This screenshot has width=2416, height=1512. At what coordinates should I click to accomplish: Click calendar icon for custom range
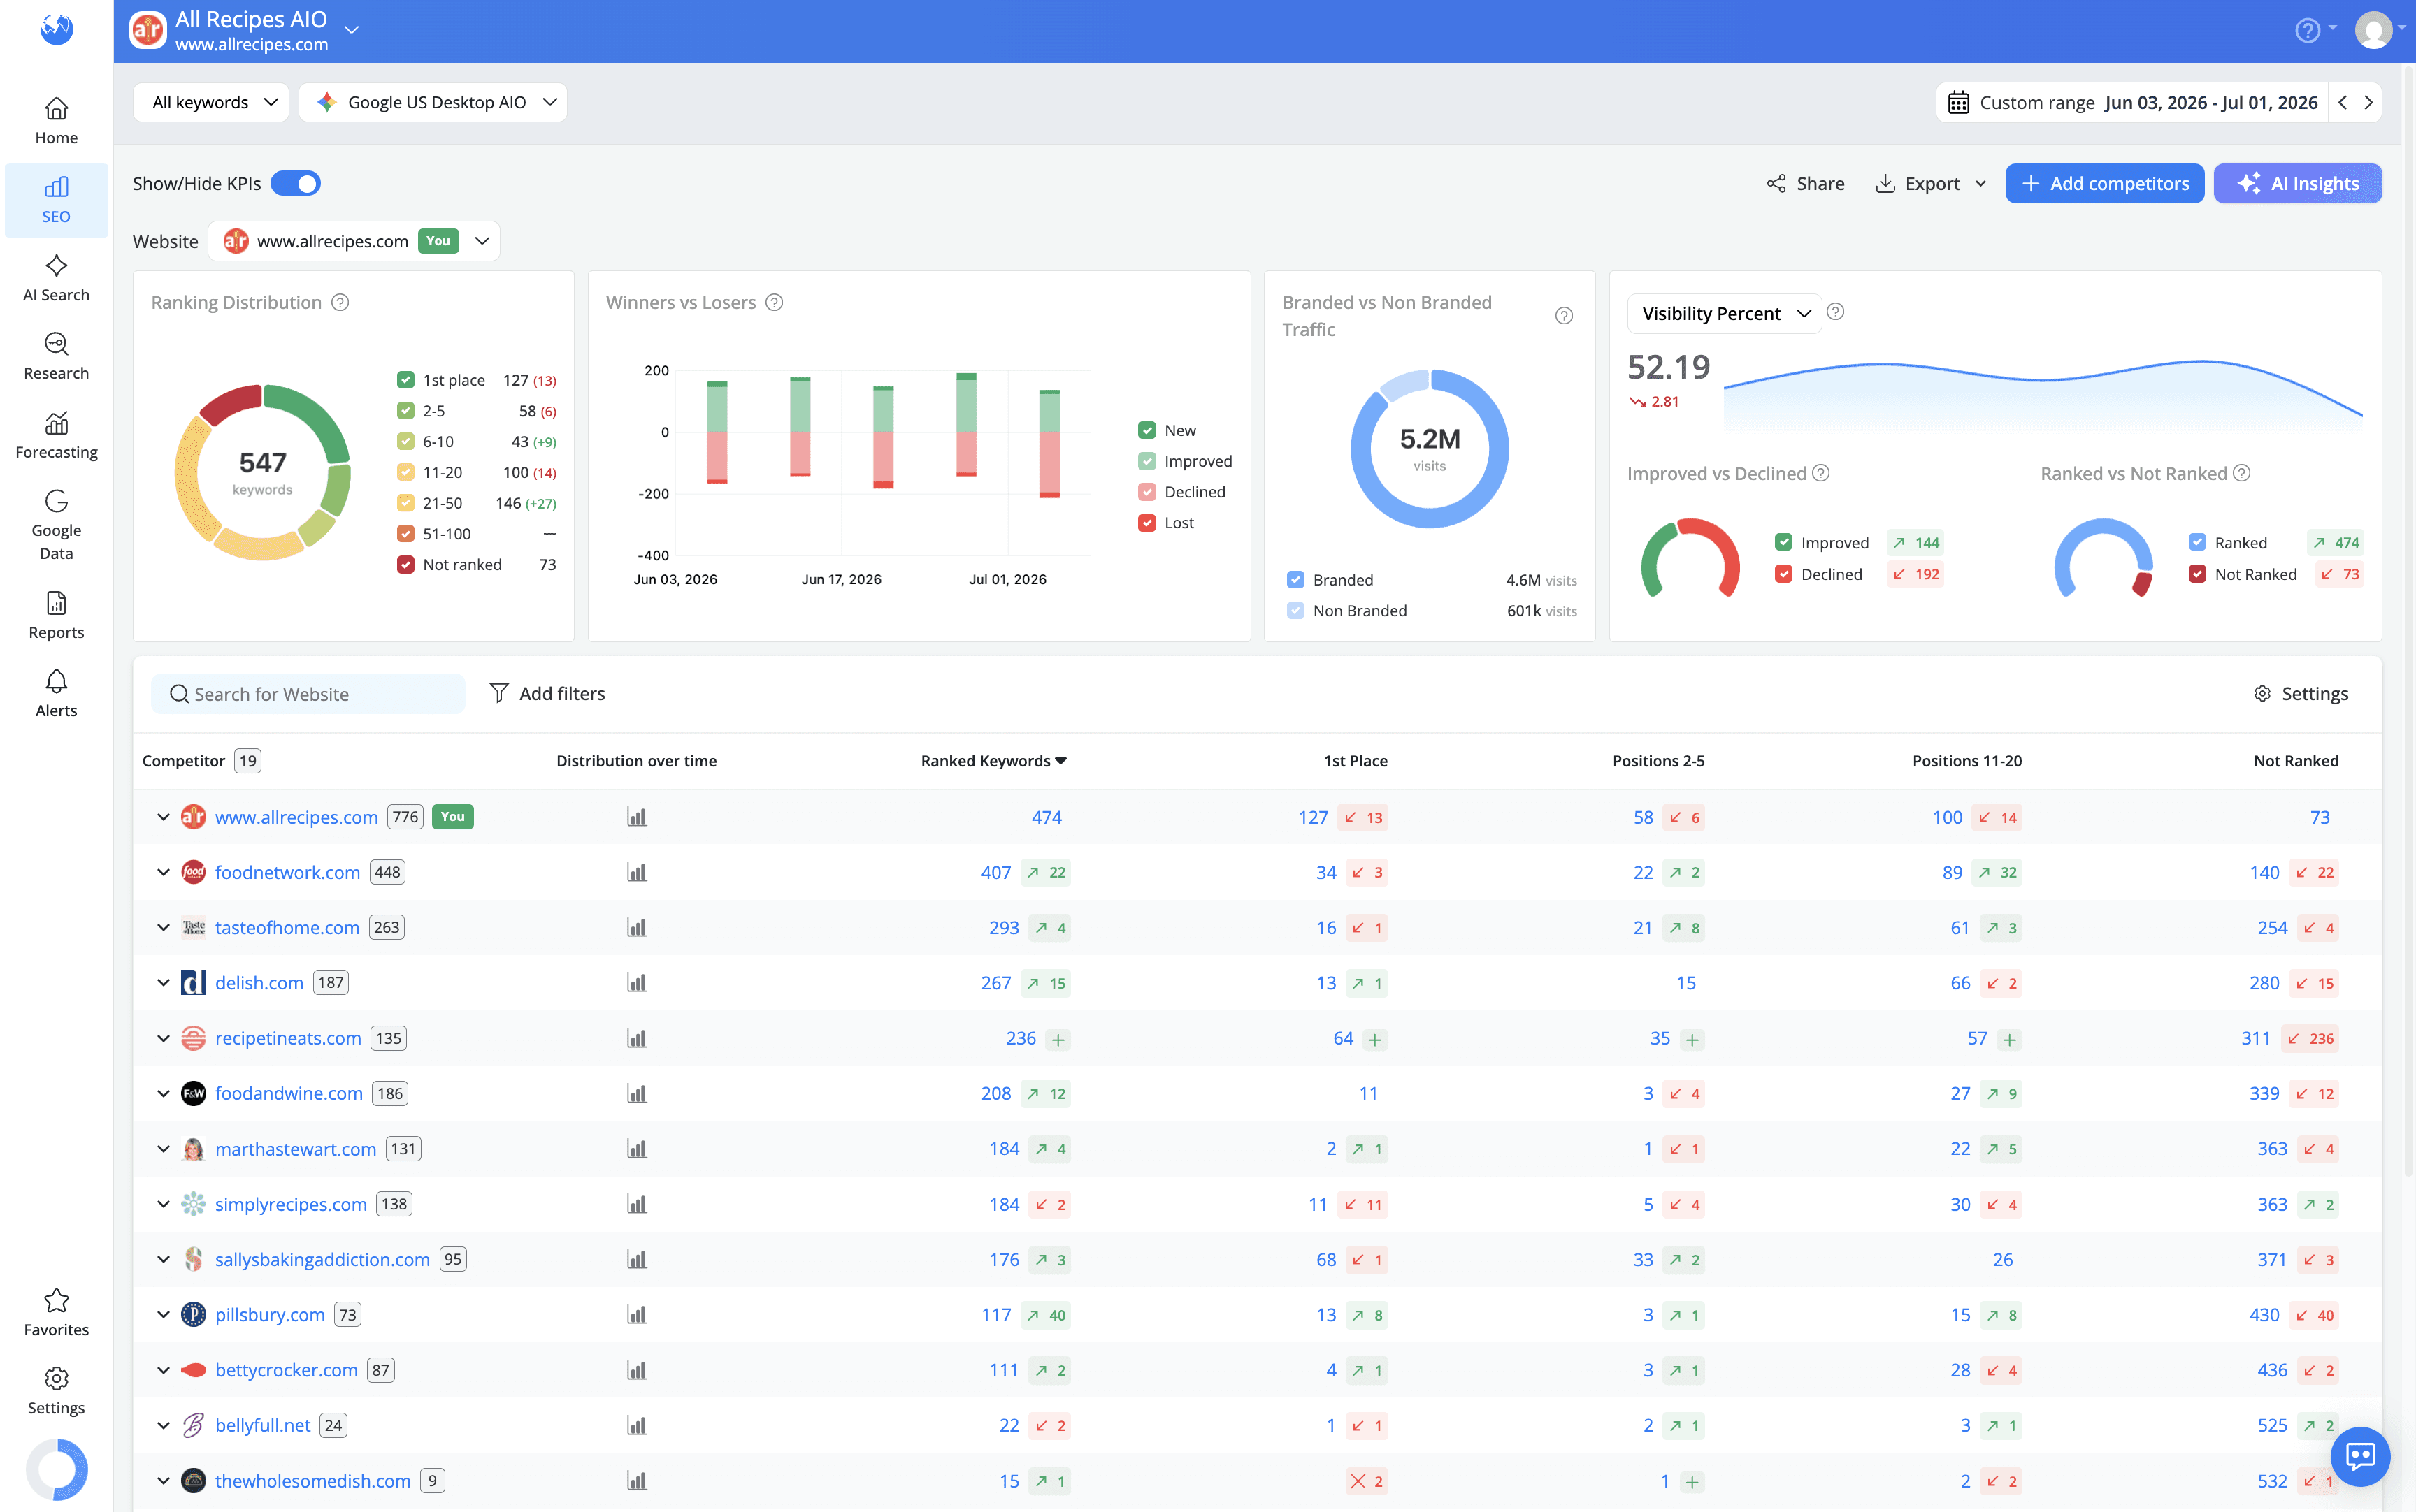(x=1958, y=103)
